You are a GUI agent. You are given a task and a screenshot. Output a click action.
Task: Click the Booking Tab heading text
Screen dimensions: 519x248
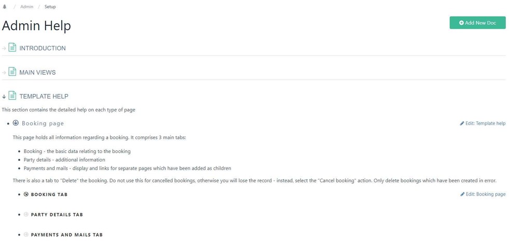(49, 195)
